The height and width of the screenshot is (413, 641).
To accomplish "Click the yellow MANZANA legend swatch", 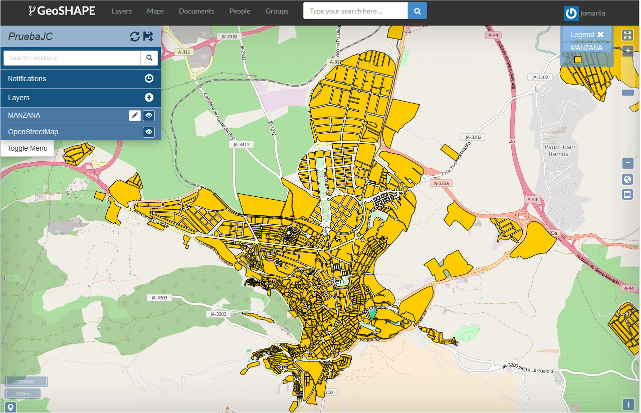I will [577, 60].
